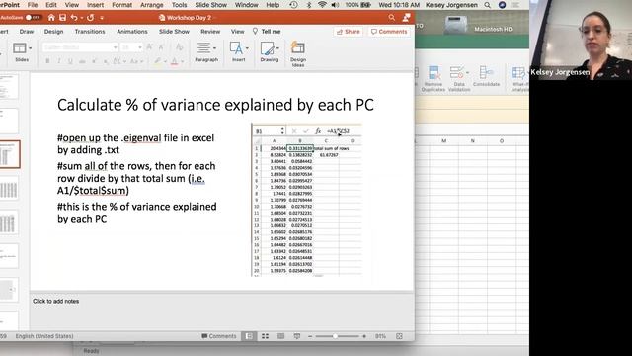Toggle Comments pane from status bar

pos(219,336)
